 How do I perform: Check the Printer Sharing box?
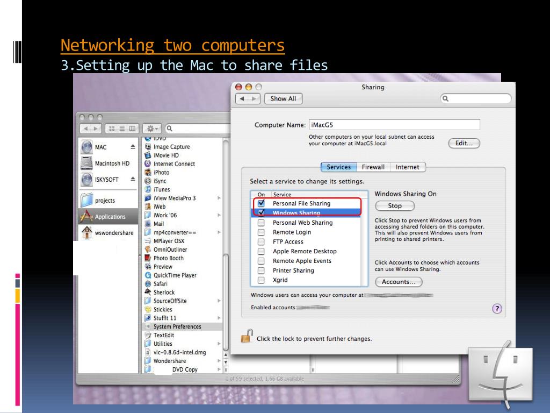262,270
